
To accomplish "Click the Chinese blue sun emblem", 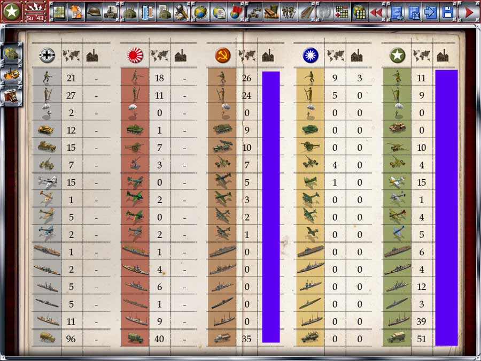I will [x=311, y=56].
